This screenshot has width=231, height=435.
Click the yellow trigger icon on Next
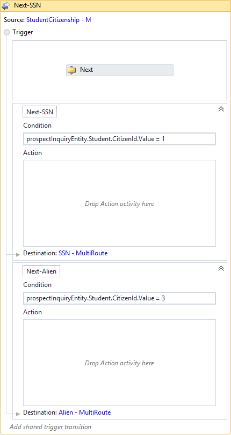coord(72,70)
